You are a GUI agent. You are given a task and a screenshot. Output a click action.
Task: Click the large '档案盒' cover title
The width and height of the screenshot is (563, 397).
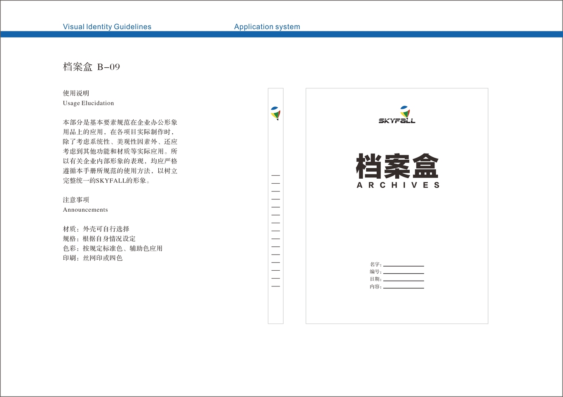(x=397, y=166)
